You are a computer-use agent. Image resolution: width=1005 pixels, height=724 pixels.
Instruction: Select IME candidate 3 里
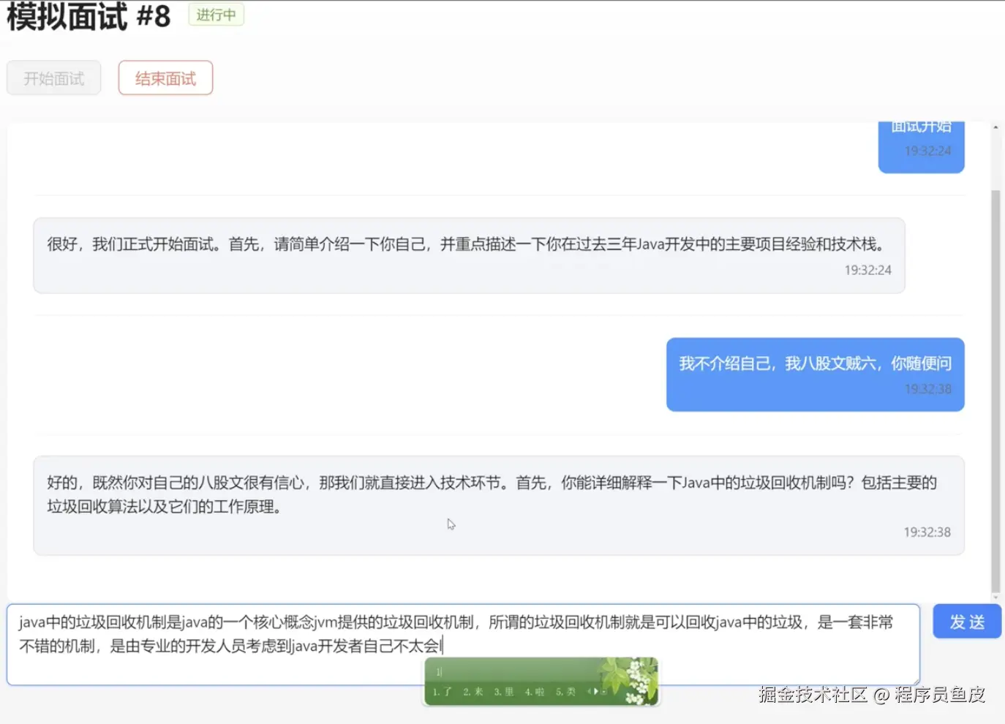[x=505, y=691]
